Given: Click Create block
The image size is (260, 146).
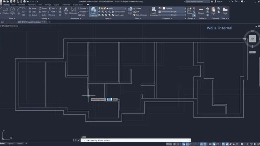Looking at the screenshot, I should click(137, 8).
